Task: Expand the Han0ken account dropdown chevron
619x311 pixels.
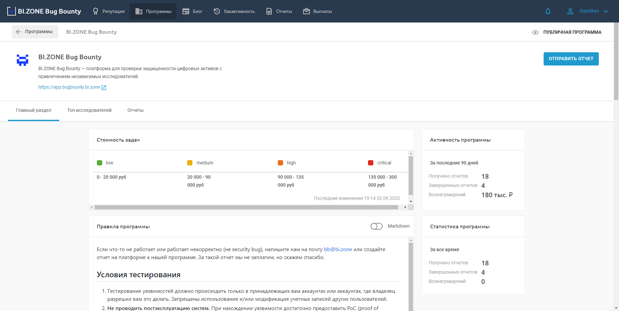Action: click(x=606, y=11)
